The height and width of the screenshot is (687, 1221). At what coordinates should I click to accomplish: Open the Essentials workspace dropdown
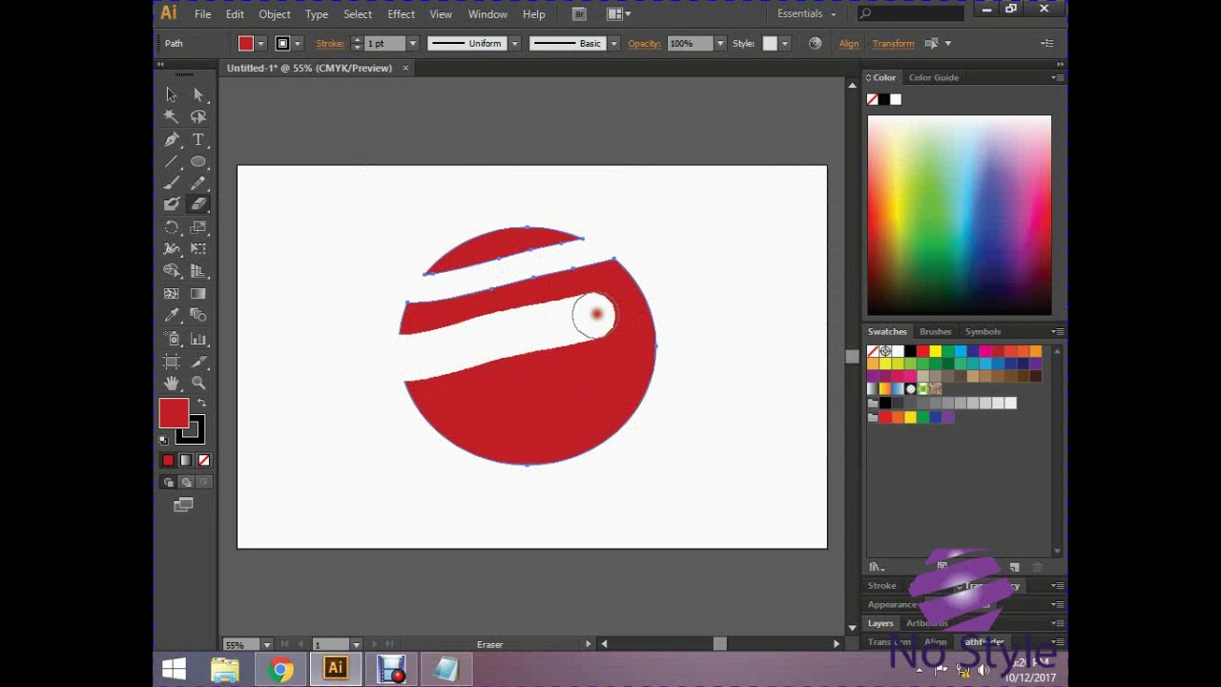pyautogui.click(x=807, y=14)
